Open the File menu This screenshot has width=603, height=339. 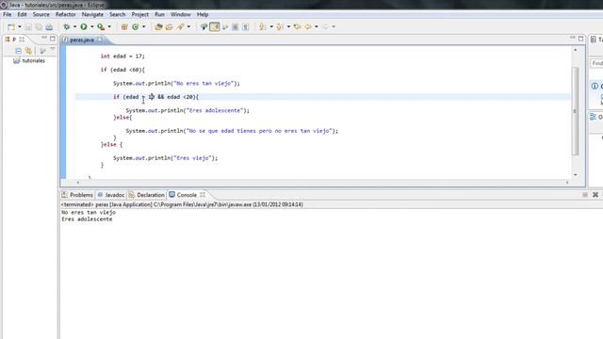8,14
